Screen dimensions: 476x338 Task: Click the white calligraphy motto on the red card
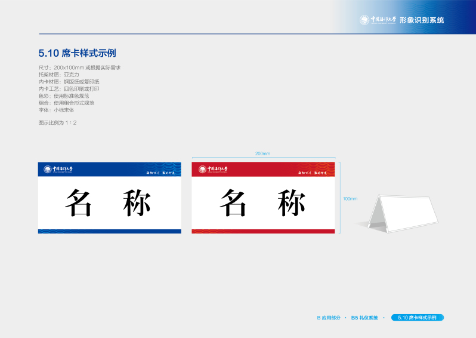click(316, 172)
